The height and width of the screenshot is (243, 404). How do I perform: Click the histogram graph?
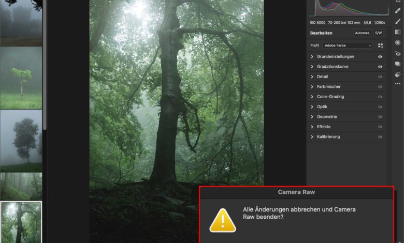coord(349,8)
